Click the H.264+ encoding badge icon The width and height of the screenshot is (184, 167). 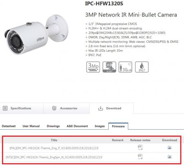pos(109,67)
